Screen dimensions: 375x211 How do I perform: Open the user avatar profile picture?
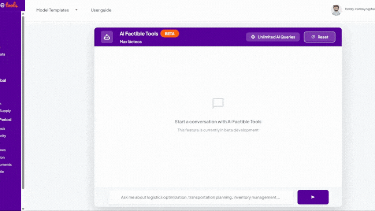click(336, 10)
